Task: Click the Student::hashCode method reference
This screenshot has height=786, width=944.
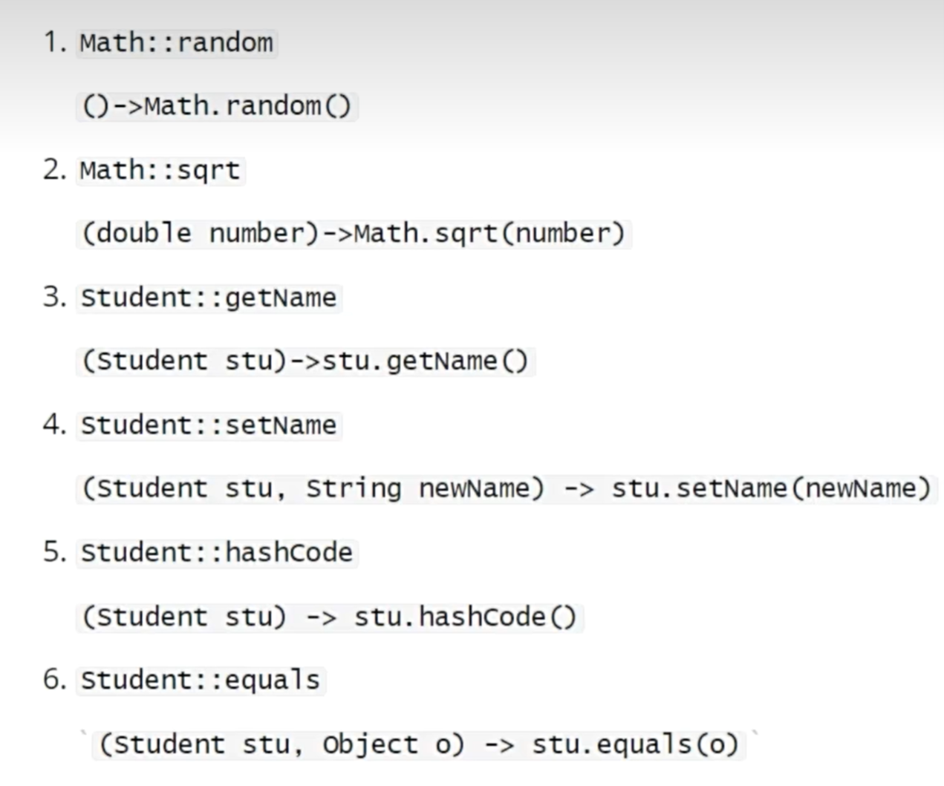Action: click(x=216, y=553)
